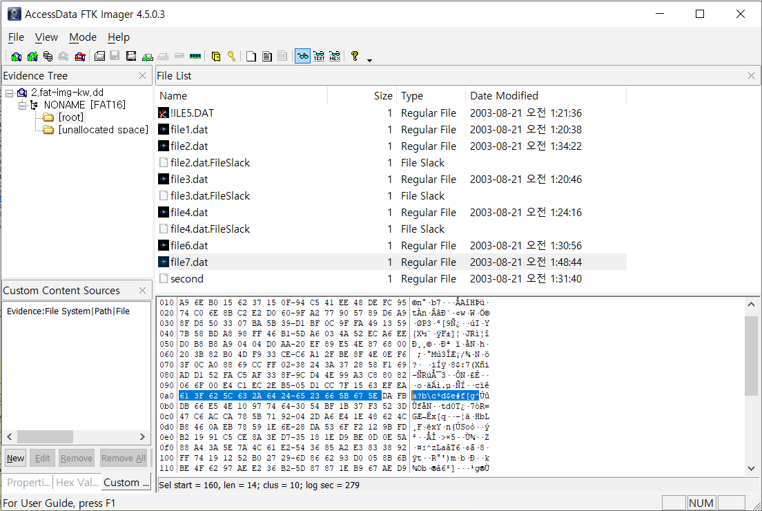The width and height of the screenshot is (762, 511).
Task: Click hex viewer scrollbar up arrow
Action: click(752, 305)
